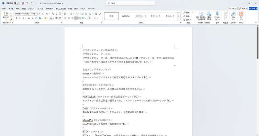The height and width of the screenshot is (136, 259).
Task: Toggle AutoSave (自動保存) switch
Action: [17, 3]
